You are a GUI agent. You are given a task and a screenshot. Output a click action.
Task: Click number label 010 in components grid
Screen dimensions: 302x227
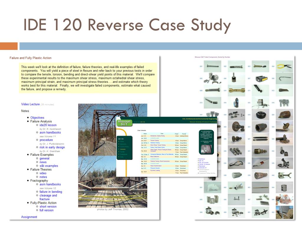[x=225, y=90]
